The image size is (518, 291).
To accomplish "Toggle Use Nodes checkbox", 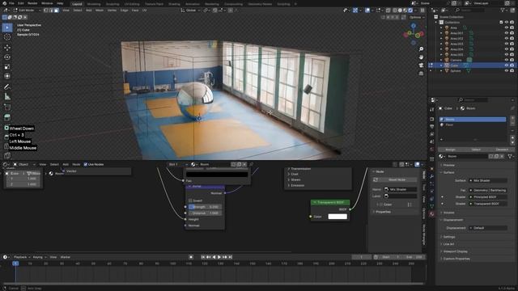I will point(86,164).
